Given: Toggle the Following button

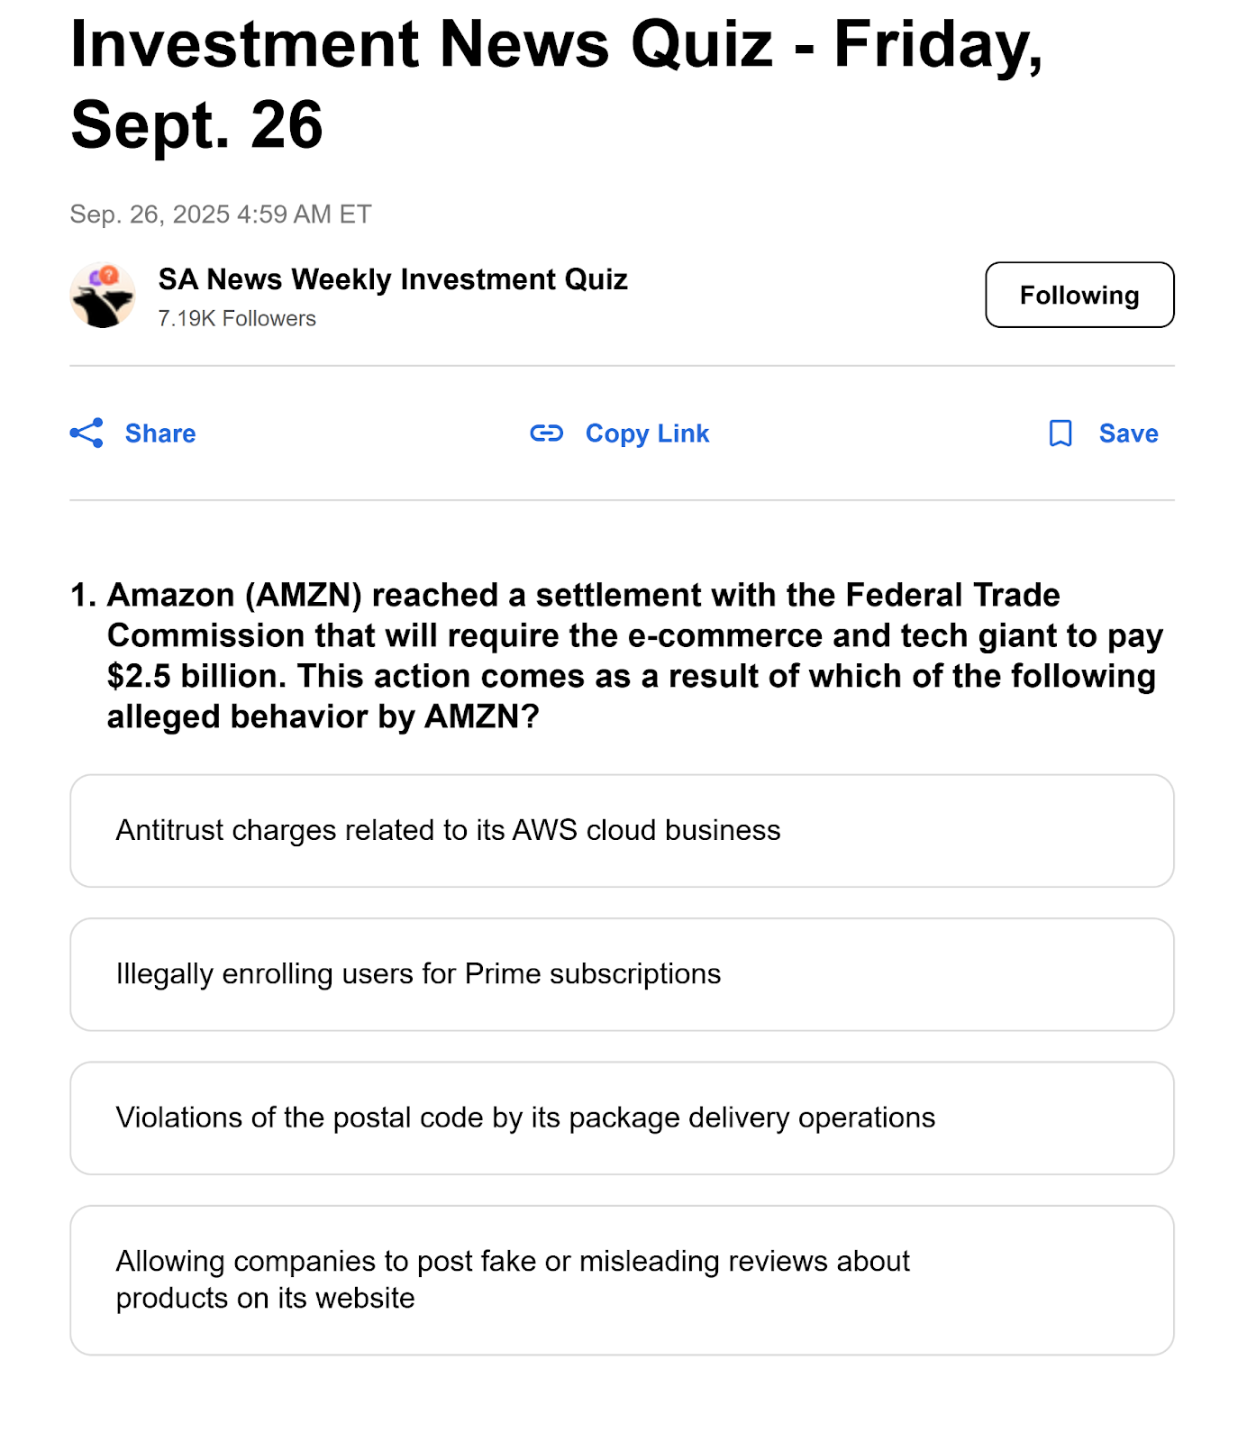Looking at the screenshot, I should (1079, 295).
